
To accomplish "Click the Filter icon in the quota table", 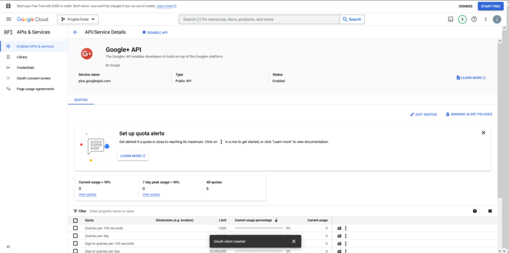I will click(75, 211).
